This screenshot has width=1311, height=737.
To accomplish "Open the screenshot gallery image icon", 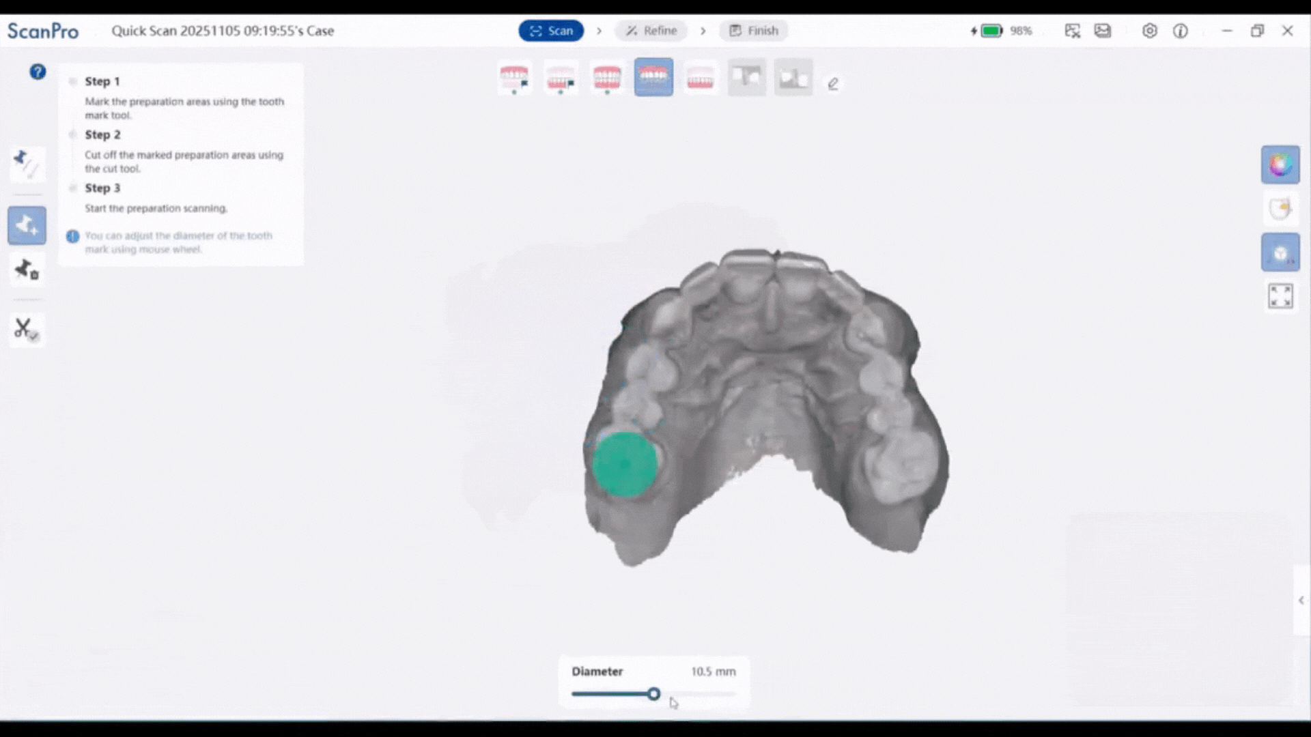I will 1103,31.
